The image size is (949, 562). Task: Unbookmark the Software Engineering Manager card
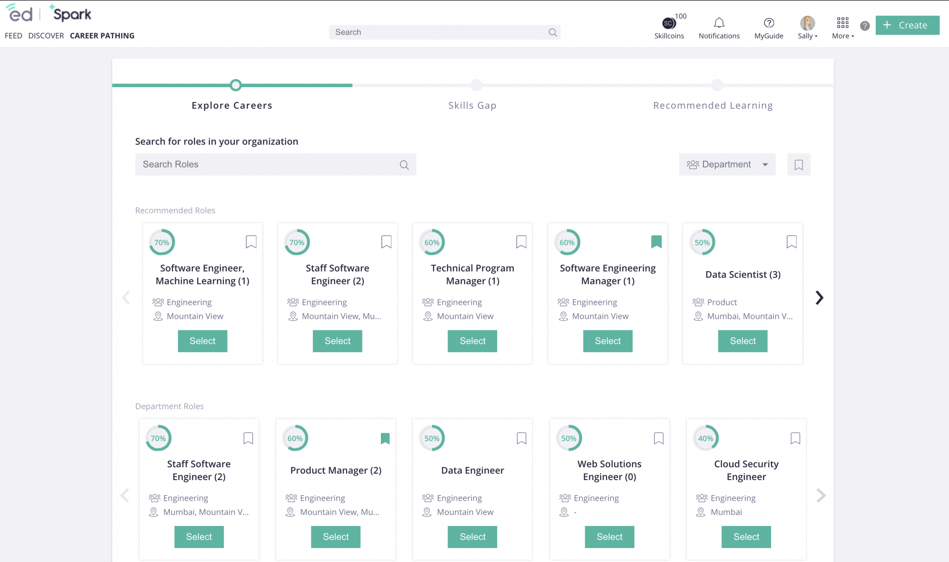click(657, 241)
